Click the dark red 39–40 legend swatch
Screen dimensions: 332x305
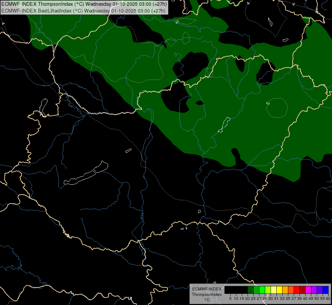coord(302,290)
